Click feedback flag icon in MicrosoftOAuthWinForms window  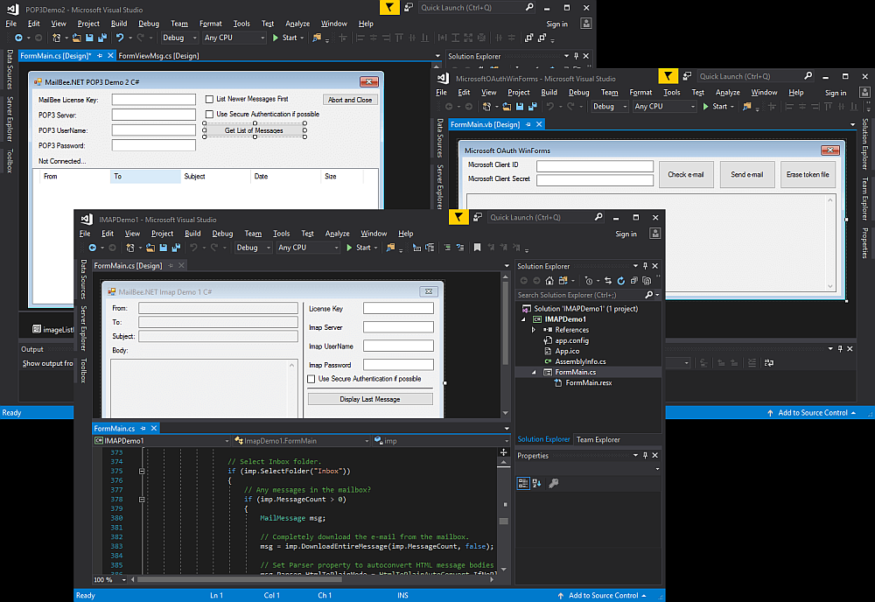coord(668,76)
